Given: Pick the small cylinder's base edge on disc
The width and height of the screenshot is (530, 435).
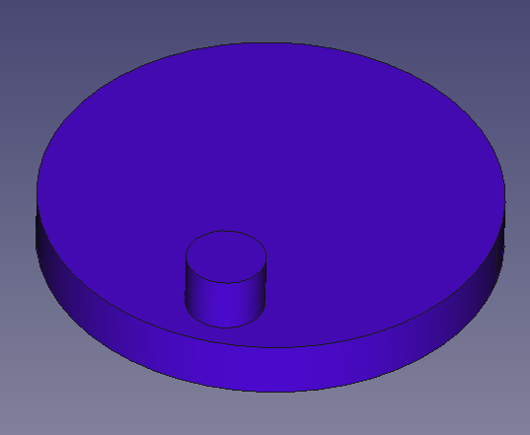Looking at the screenshot, I should click(225, 327).
